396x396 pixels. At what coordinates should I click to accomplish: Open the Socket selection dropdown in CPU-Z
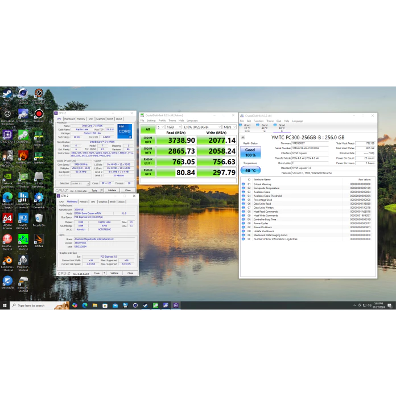click(x=80, y=183)
